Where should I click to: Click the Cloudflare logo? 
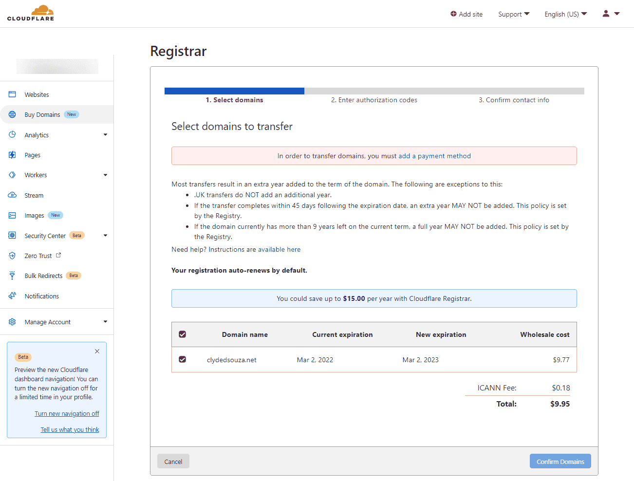tap(31, 13)
